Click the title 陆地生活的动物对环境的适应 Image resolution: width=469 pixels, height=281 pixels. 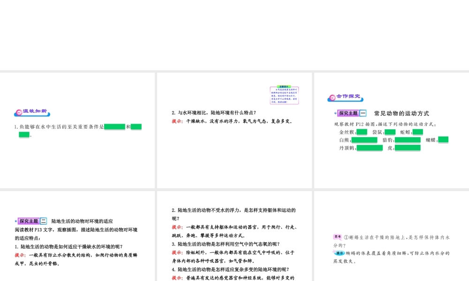pyautogui.click(x=82, y=221)
